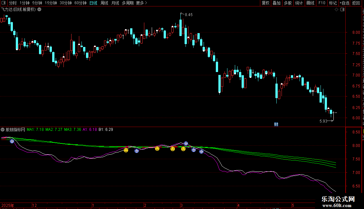Switch to the 60分钟 period
364x209 pixels.
point(81,3)
